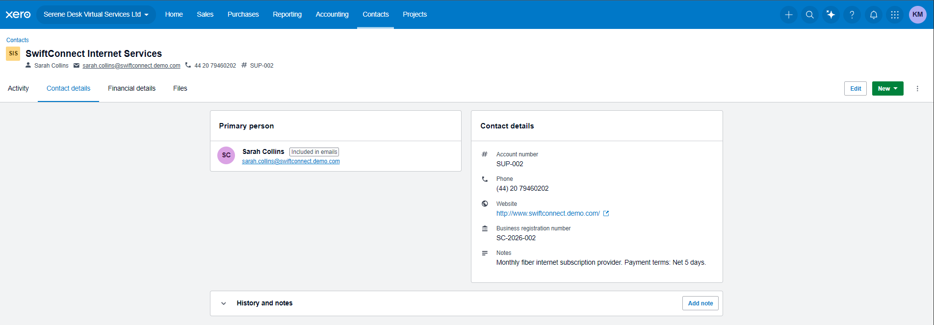Click the phone icon in Contact details card
The image size is (934, 325).
[x=485, y=179]
